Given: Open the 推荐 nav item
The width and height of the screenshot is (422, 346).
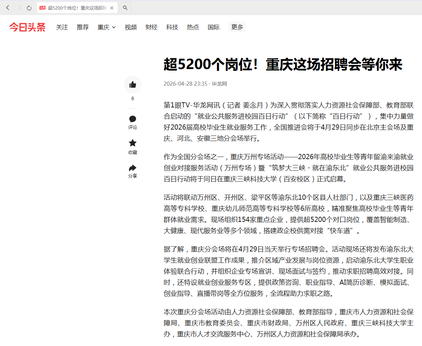Looking at the screenshot, I should pyautogui.click(x=83, y=27).
